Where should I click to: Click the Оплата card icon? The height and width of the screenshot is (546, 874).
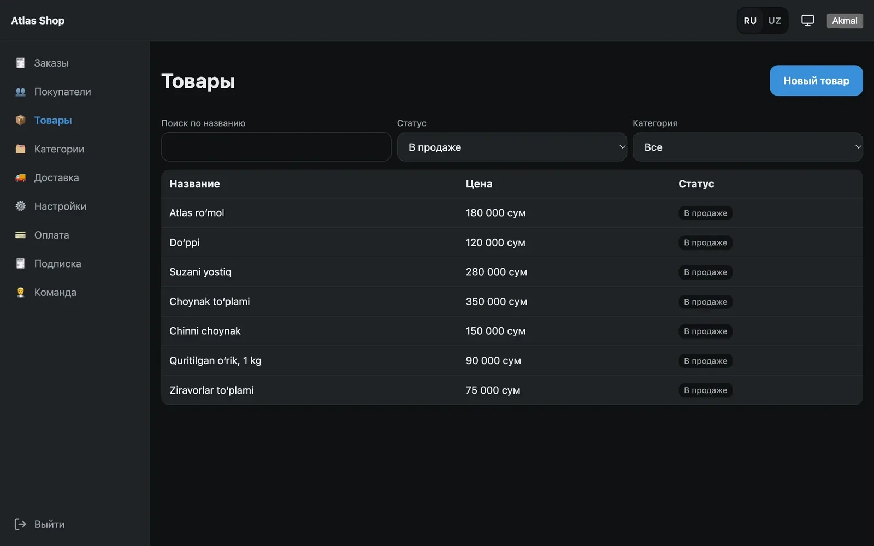pos(20,235)
